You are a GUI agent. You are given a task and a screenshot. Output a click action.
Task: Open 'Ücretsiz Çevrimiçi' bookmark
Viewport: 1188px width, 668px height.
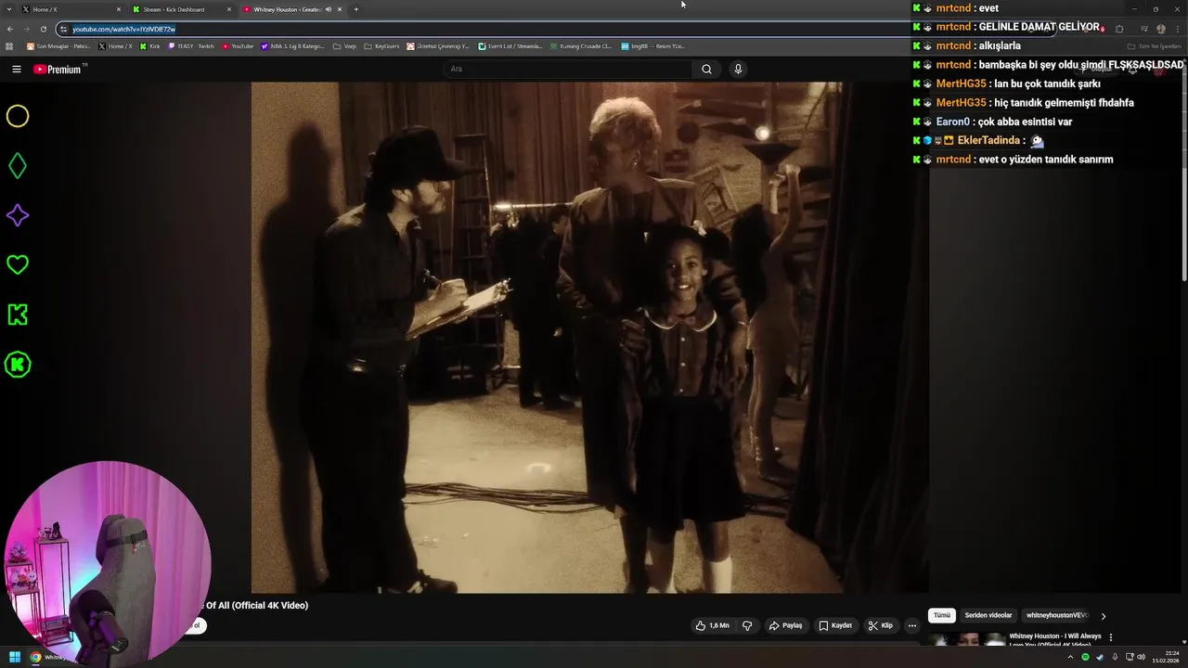(439, 45)
